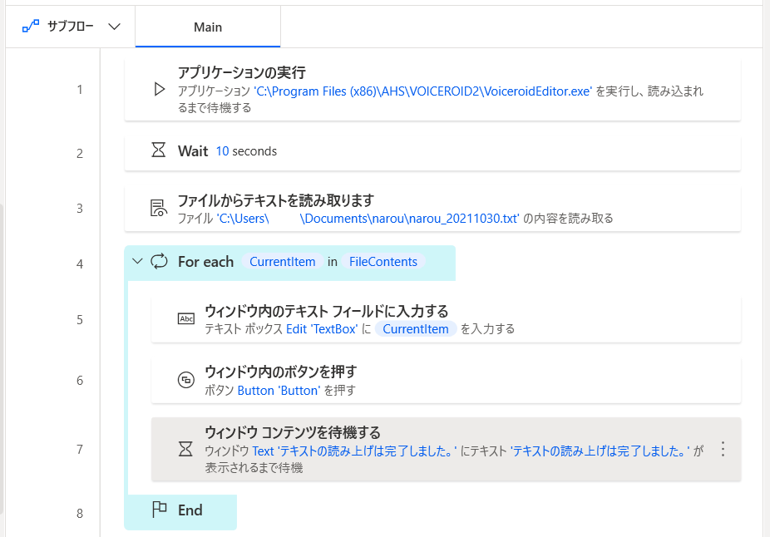Click the narou_20211030.txt file path link

[368, 218]
